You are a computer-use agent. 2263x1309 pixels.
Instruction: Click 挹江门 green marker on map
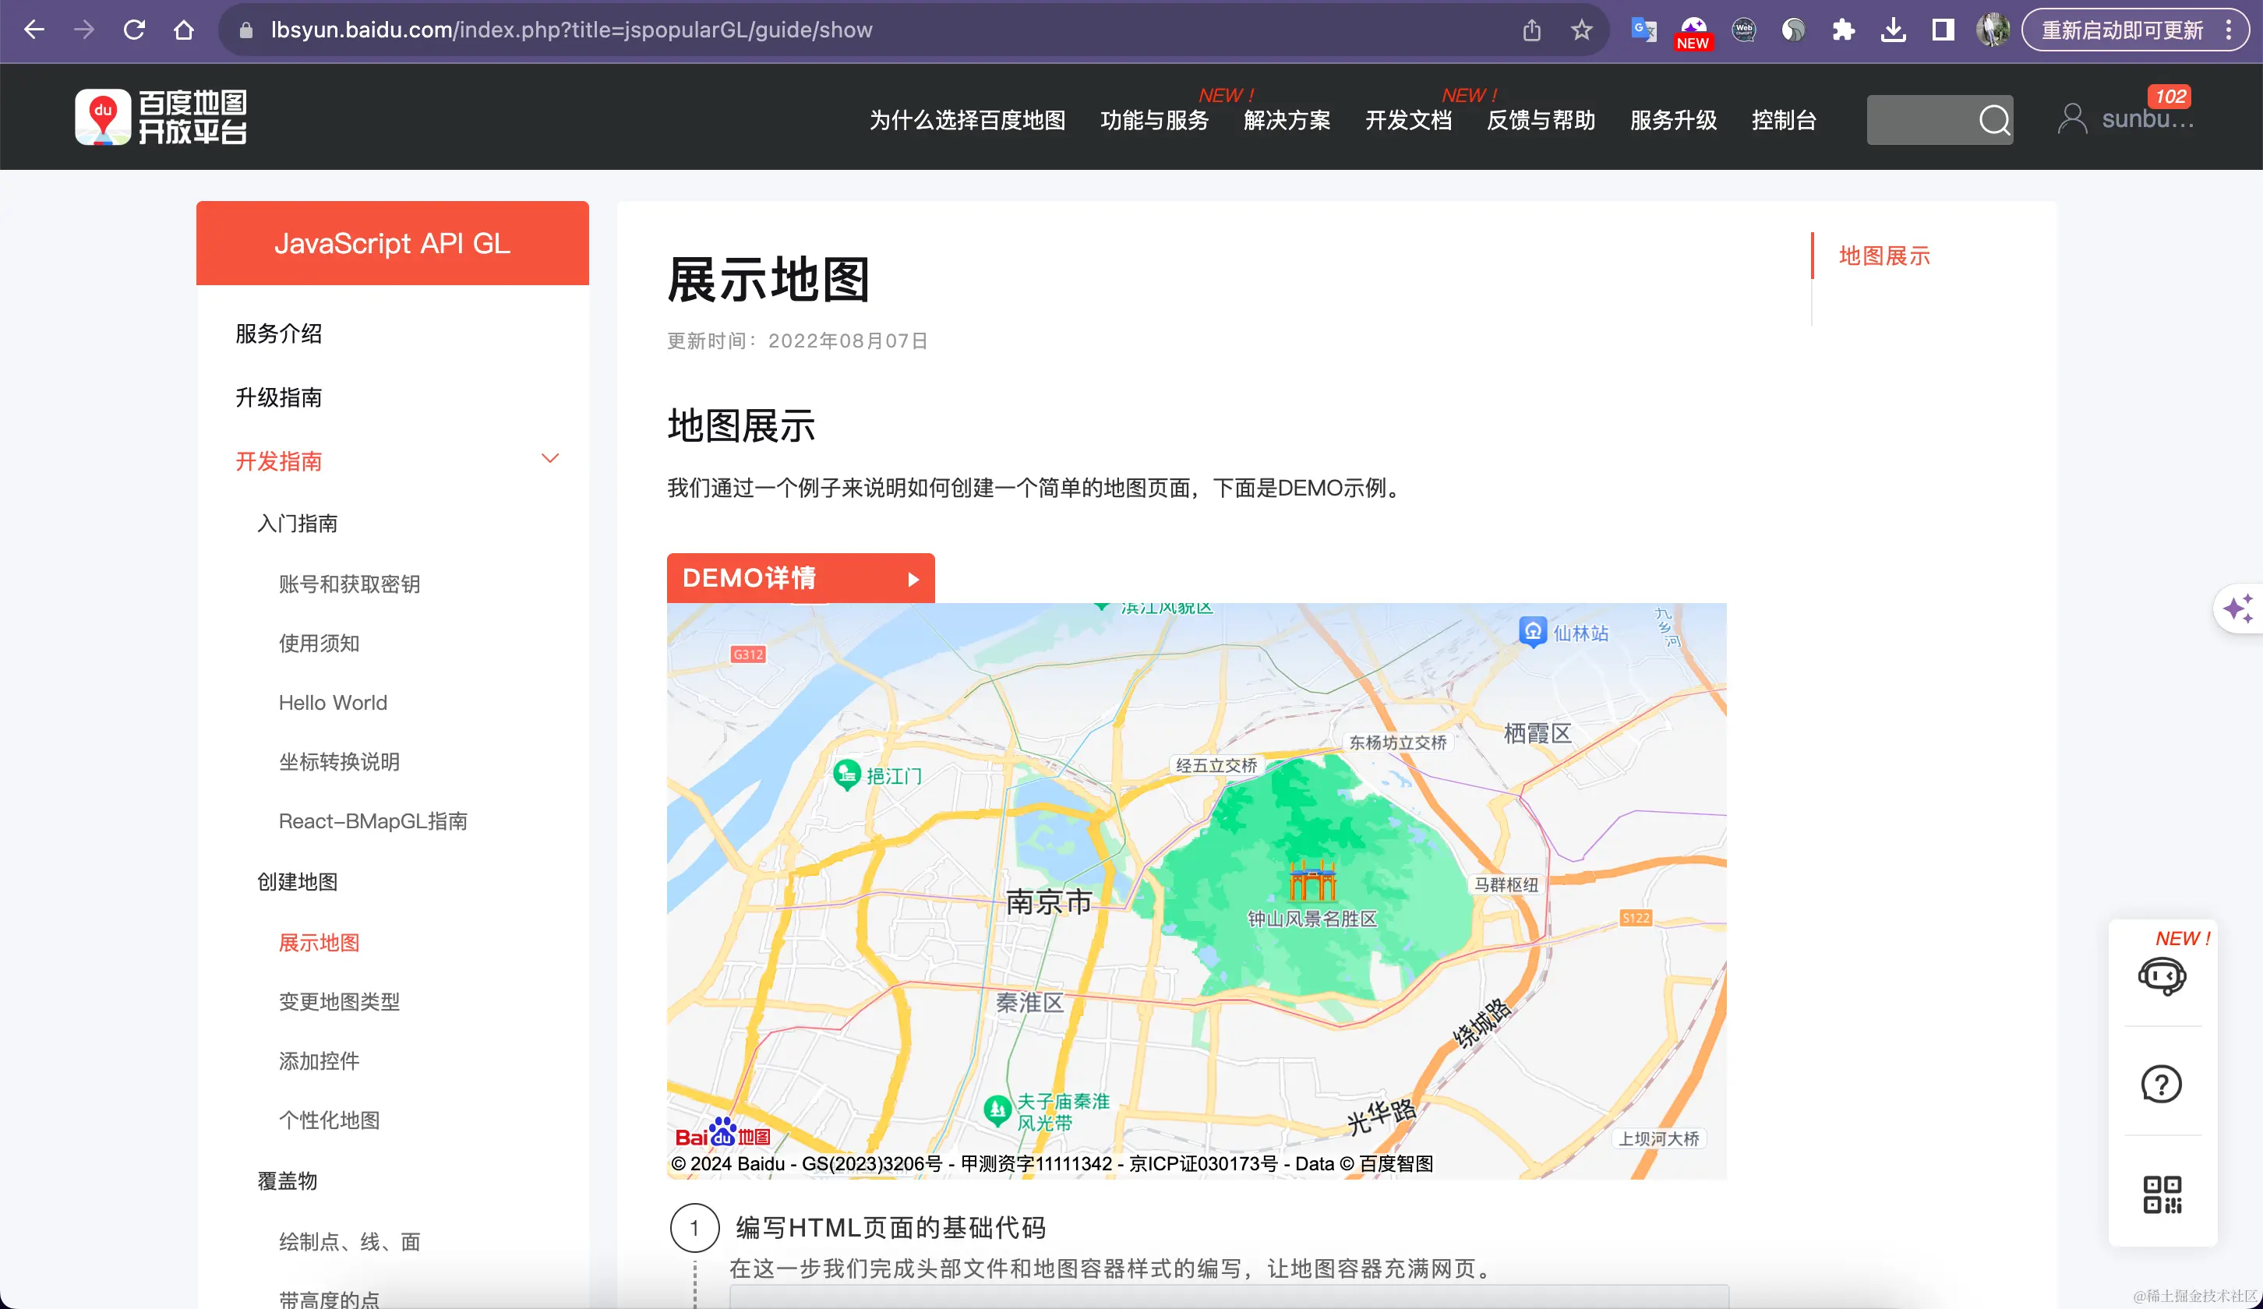pyautogui.click(x=847, y=774)
